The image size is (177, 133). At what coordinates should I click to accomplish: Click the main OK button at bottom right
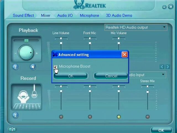click(x=161, y=130)
